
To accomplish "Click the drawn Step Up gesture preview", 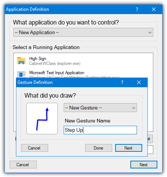I will (x=42, y=118).
